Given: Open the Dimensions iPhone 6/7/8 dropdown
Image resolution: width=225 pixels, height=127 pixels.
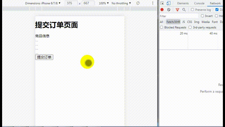Looking at the screenshot, I should point(43,3).
